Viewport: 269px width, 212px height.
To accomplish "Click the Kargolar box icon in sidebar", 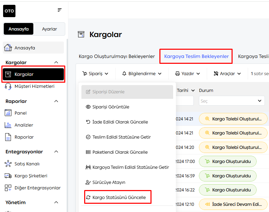I will 8,74.
